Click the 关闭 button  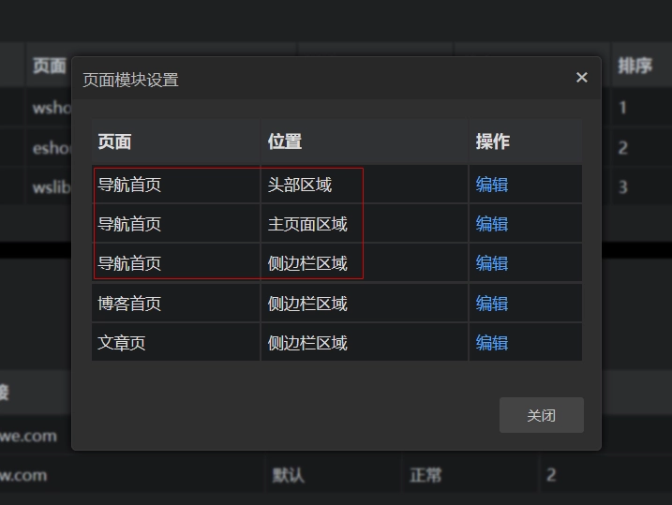click(x=541, y=415)
